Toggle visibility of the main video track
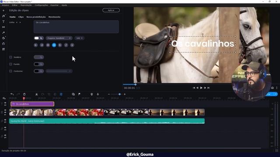Viewport: 280px width, 157px height. coord(5,110)
